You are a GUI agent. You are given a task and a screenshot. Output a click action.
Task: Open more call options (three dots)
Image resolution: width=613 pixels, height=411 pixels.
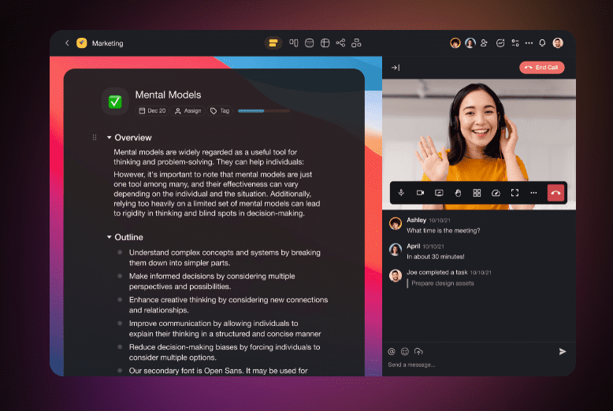pos(533,193)
